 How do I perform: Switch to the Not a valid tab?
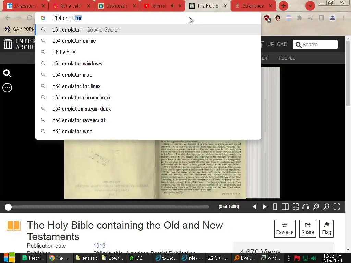click(70, 6)
